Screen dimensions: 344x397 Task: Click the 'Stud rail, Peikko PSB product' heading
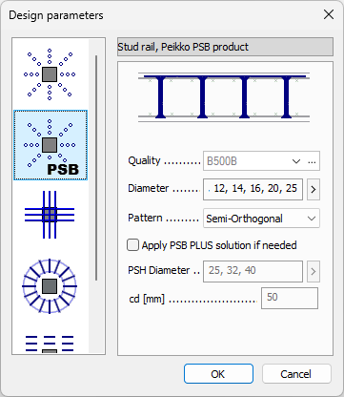[x=183, y=47]
